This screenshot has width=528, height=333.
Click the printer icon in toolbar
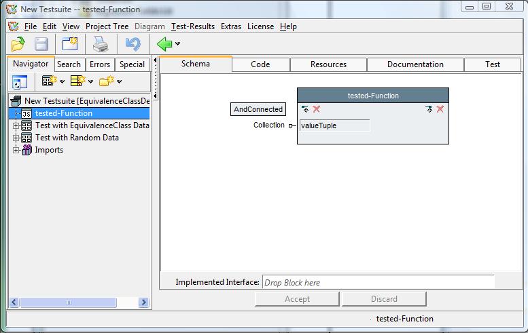[101, 44]
